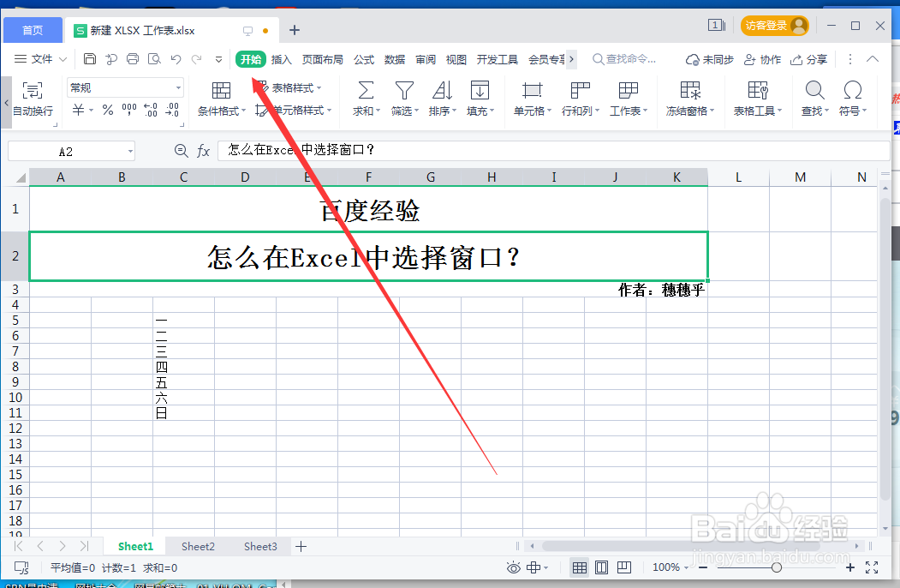Switch to page break preview
Image resolution: width=900 pixels, height=588 pixels.
(x=624, y=567)
